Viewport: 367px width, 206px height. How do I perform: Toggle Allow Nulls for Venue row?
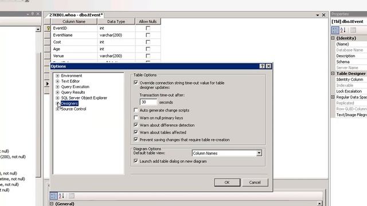coord(148,56)
